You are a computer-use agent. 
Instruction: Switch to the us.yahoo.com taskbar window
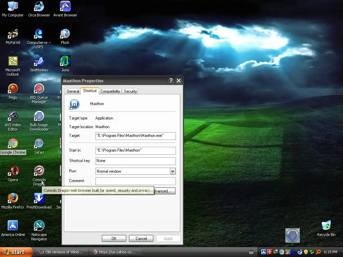point(116,252)
